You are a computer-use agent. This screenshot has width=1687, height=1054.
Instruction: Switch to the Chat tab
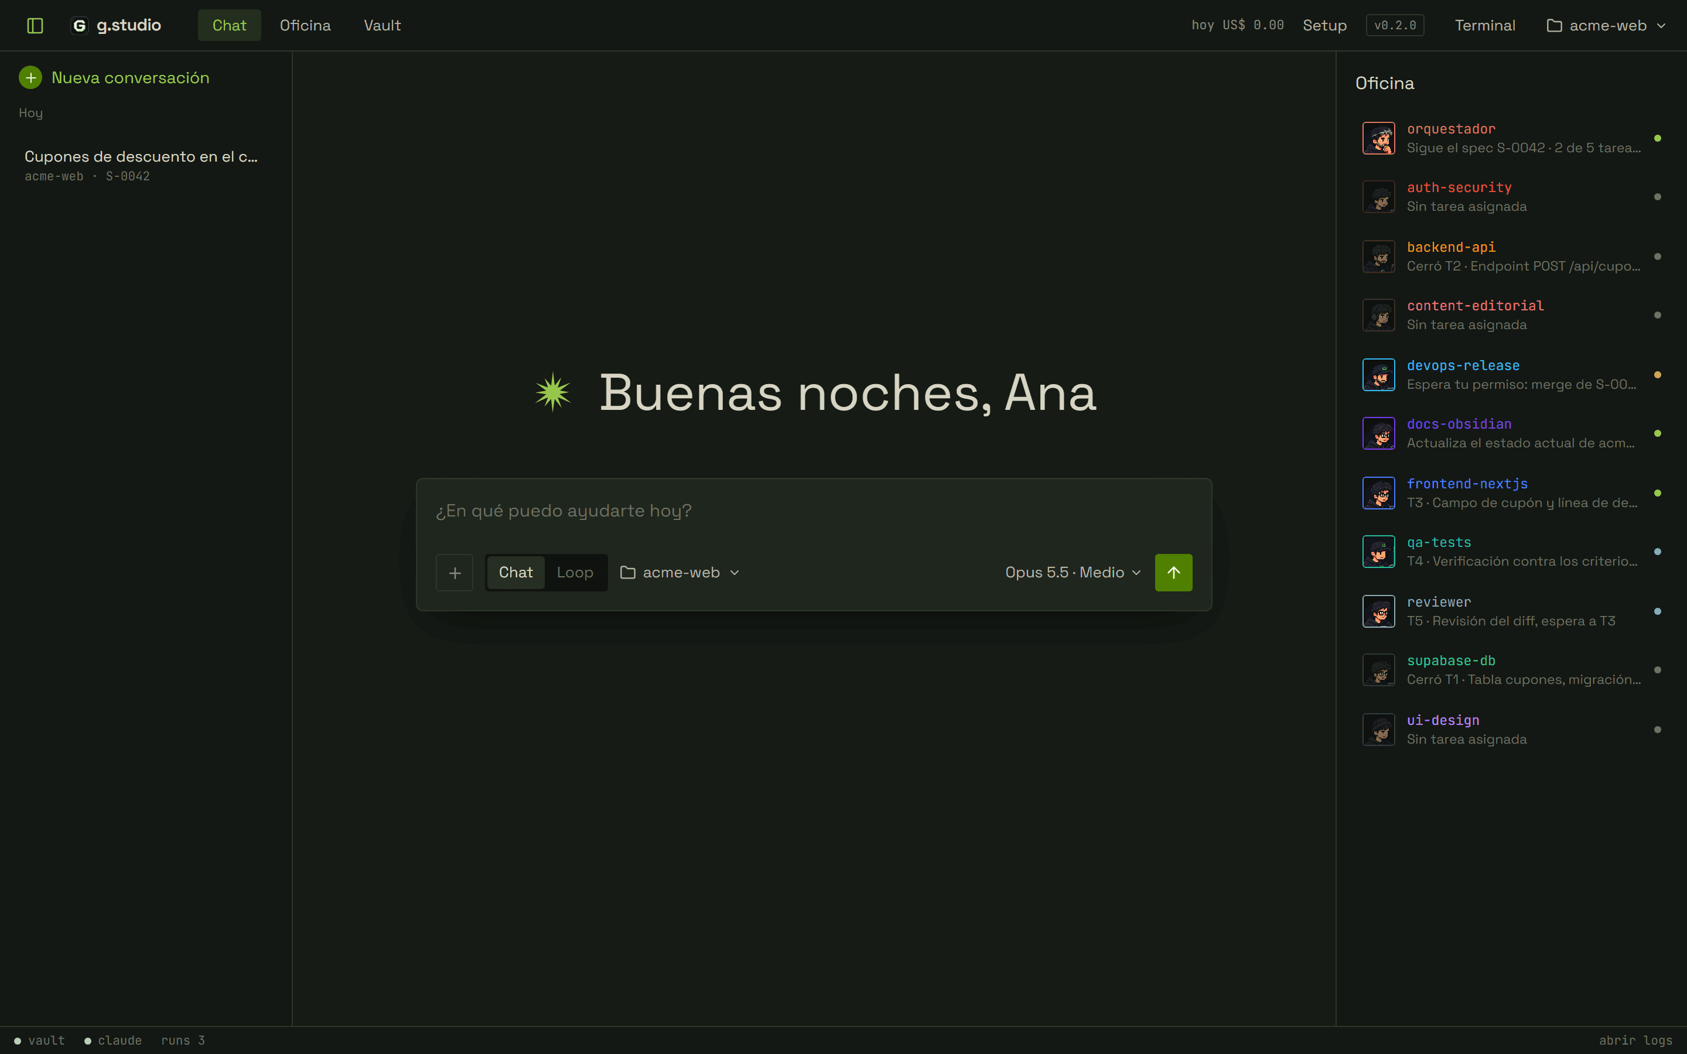coord(230,26)
